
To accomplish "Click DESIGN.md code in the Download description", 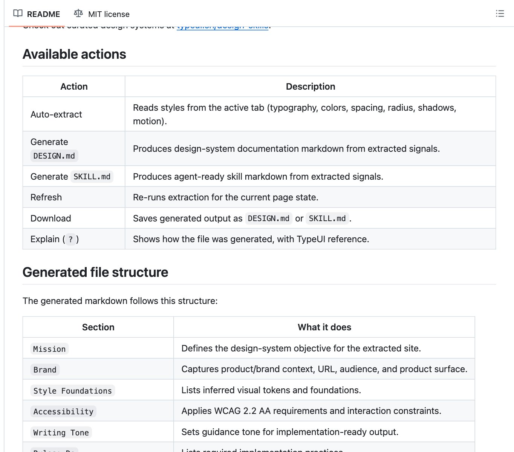I will (269, 218).
